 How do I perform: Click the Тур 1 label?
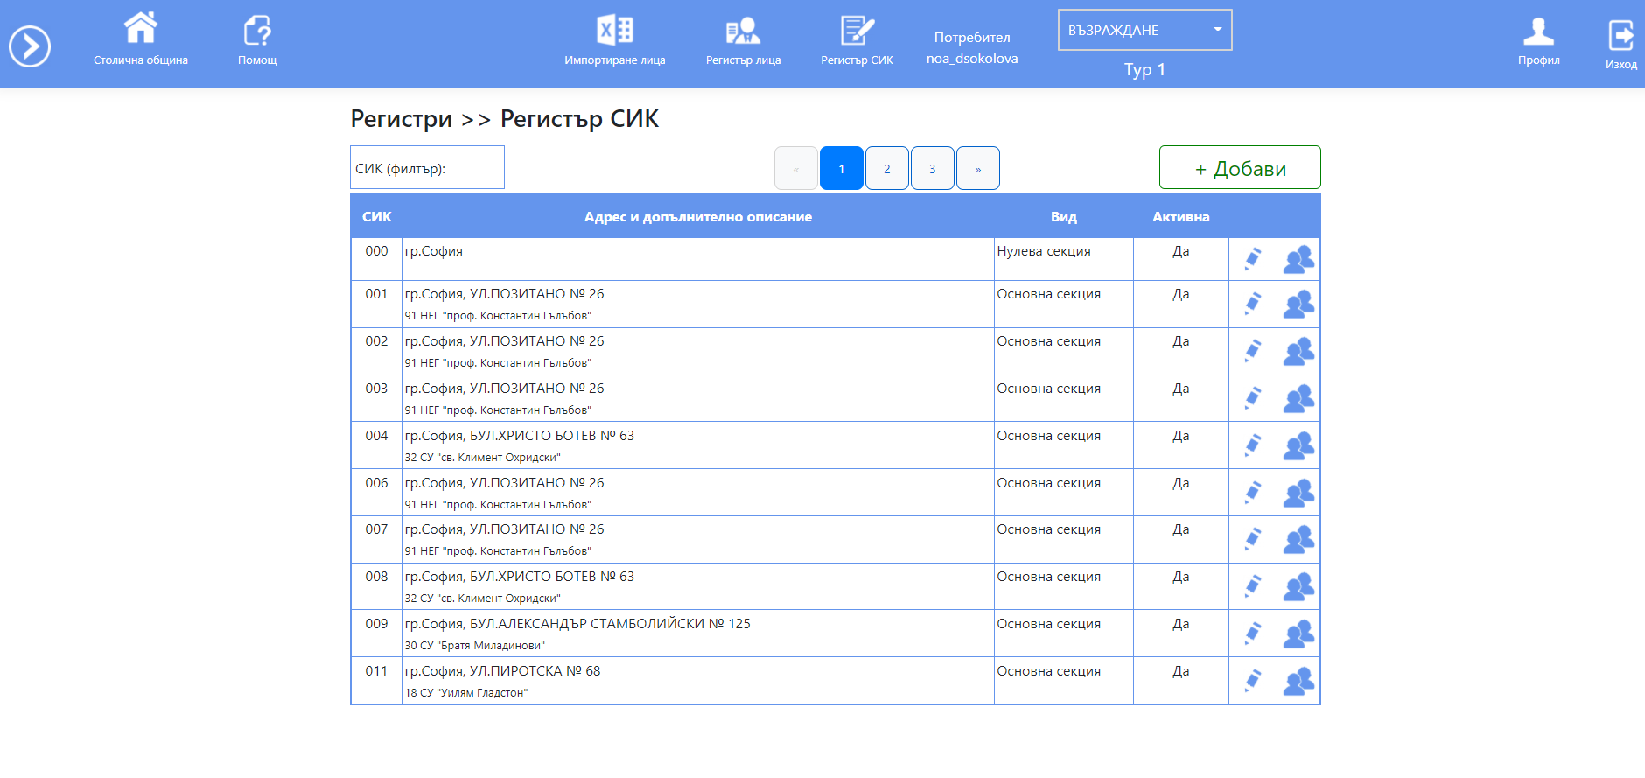point(1144,70)
